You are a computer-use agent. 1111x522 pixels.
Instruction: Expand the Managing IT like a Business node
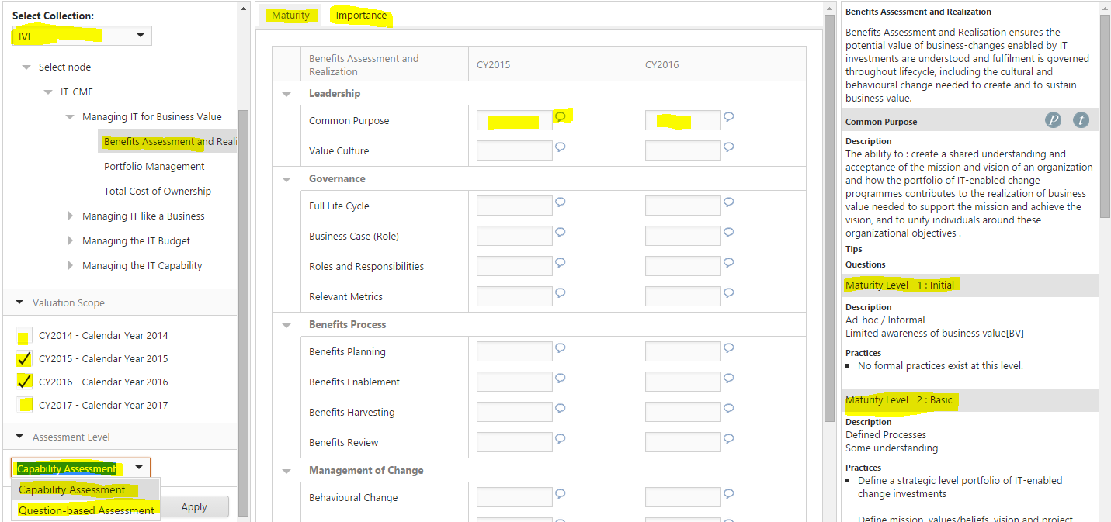[x=71, y=216]
